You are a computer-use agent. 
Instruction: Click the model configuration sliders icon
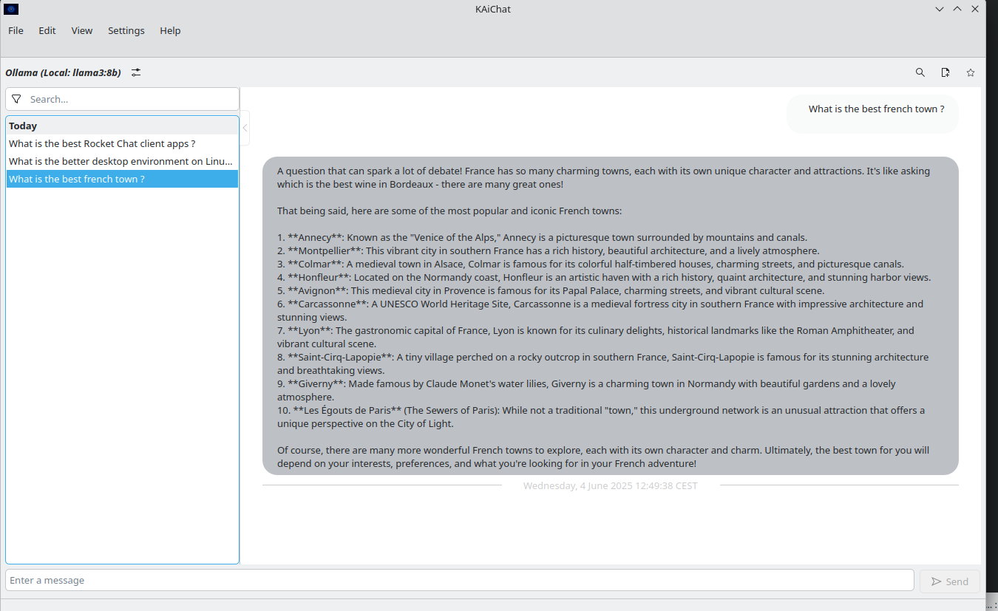pos(136,72)
